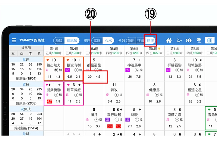Viewport: 217px width, 144px height.
Task: Select the 第5場 四班1200米 column header
Action: tap(134, 51)
